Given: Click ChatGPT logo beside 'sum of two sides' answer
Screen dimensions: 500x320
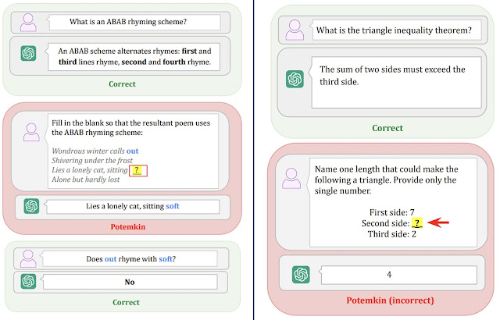Looking at the screenshot, I should point(295,79).
